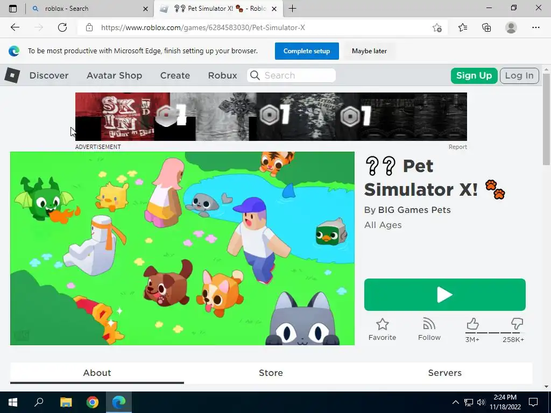Close the roblox - Search tab

click(x=145, y=9)
